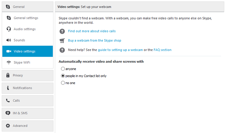Open the Sounds menu item

(28, 40)
